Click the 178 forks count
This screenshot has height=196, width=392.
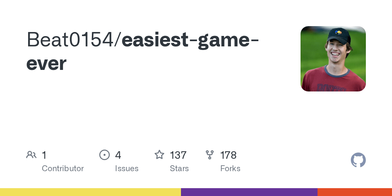[228, 155]
